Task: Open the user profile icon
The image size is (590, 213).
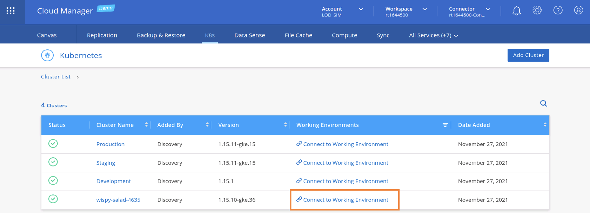Action: (578, 11)
